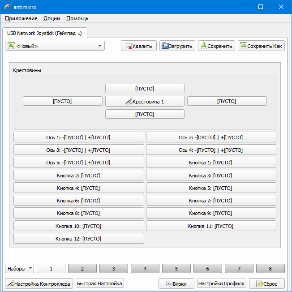The width and height of the screenshot is (292, 292).
Task: Configure Ось 1 axis mapping
Action: tap(78, 137)
